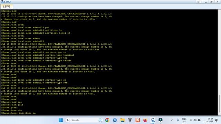This screenshot has width=221, height=124.
Task: Click the line 'service-type telnet'
Action: (36, 61)
